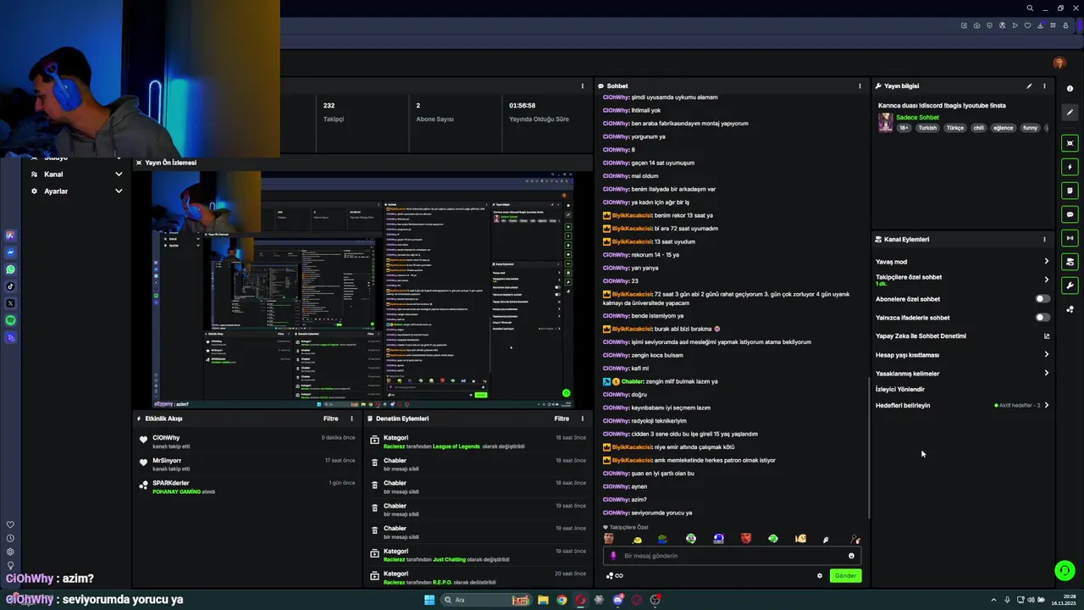Open three-dot menu above stats panel

tap(582, 86)
